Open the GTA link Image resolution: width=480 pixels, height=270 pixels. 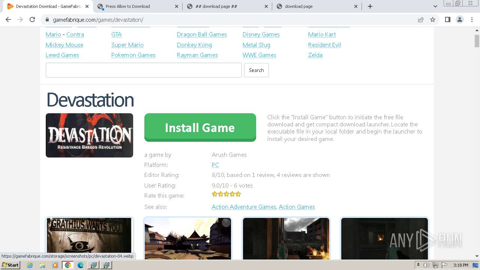coord(117,34)
